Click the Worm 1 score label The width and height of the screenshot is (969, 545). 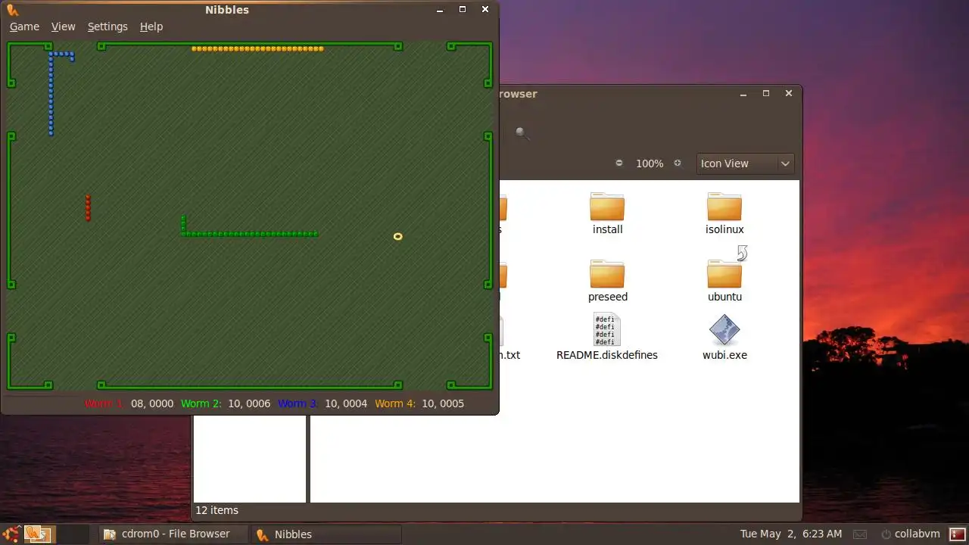click(104, 403)
